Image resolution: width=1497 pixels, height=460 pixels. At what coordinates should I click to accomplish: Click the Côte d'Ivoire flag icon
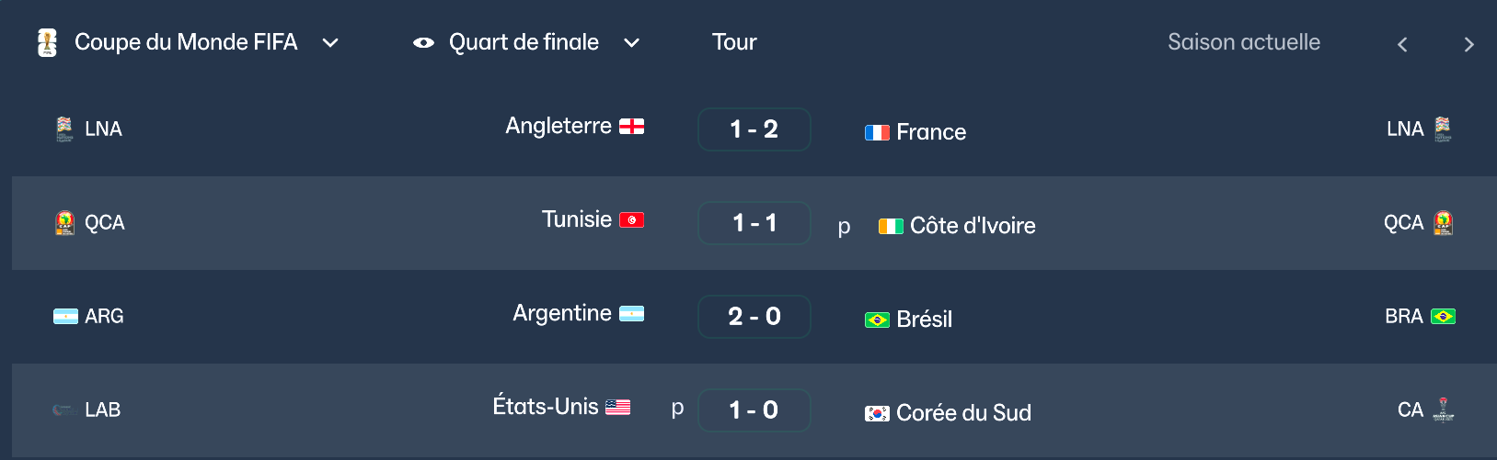(891, 226)
